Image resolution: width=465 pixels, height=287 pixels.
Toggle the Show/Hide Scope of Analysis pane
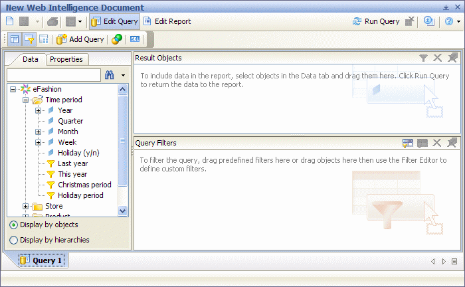[44, 39]
